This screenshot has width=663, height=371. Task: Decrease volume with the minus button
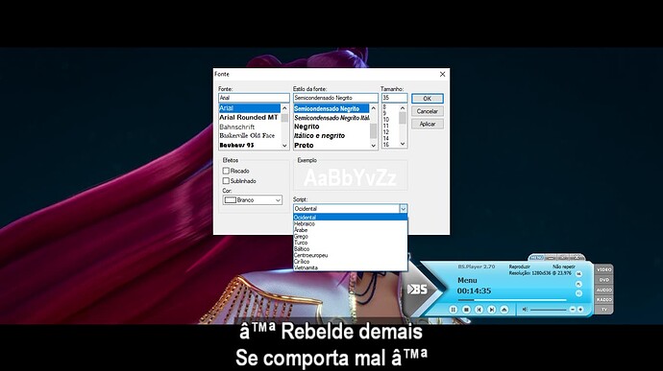pos(573,310)
